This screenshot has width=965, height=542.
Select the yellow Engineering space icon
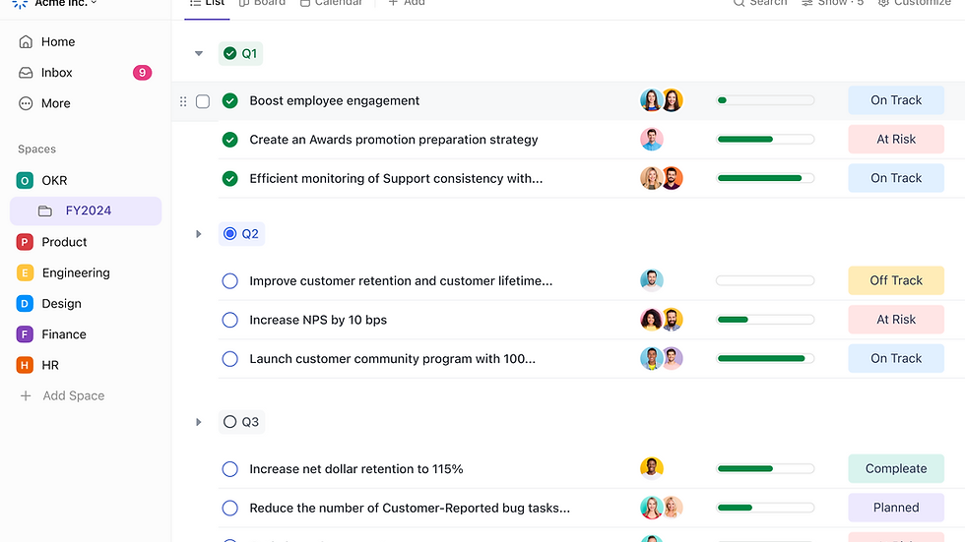[x=26, y=272]
